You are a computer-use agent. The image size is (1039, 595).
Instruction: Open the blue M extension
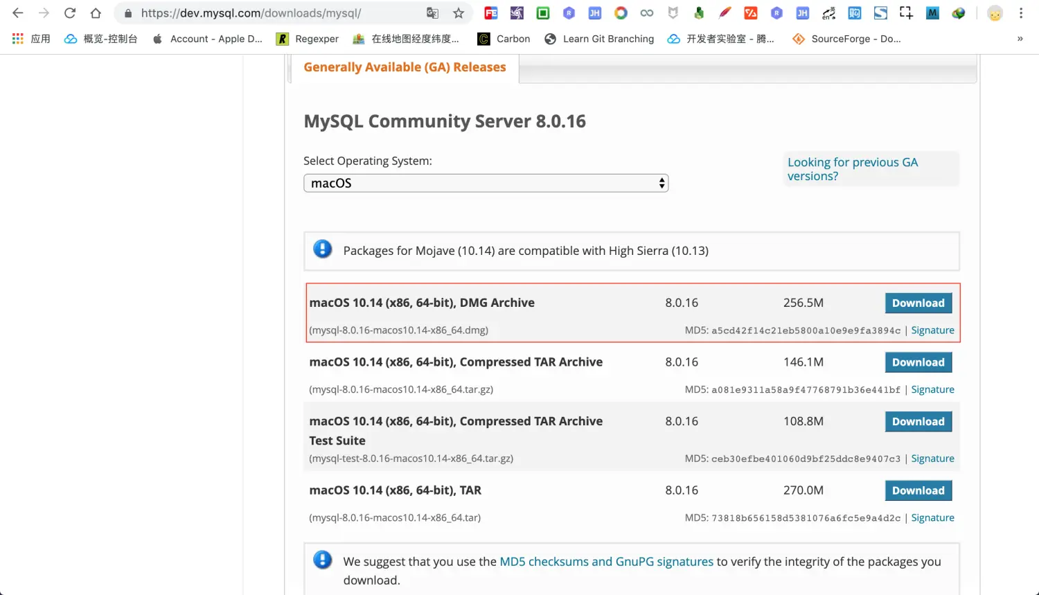click(x=932, y=13)
